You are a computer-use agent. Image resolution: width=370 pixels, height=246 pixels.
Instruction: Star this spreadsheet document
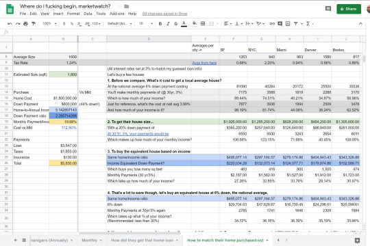tap(119, 6)
